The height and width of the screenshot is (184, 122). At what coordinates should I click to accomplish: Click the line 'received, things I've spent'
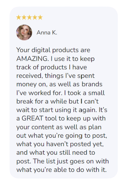coord(56,76)
